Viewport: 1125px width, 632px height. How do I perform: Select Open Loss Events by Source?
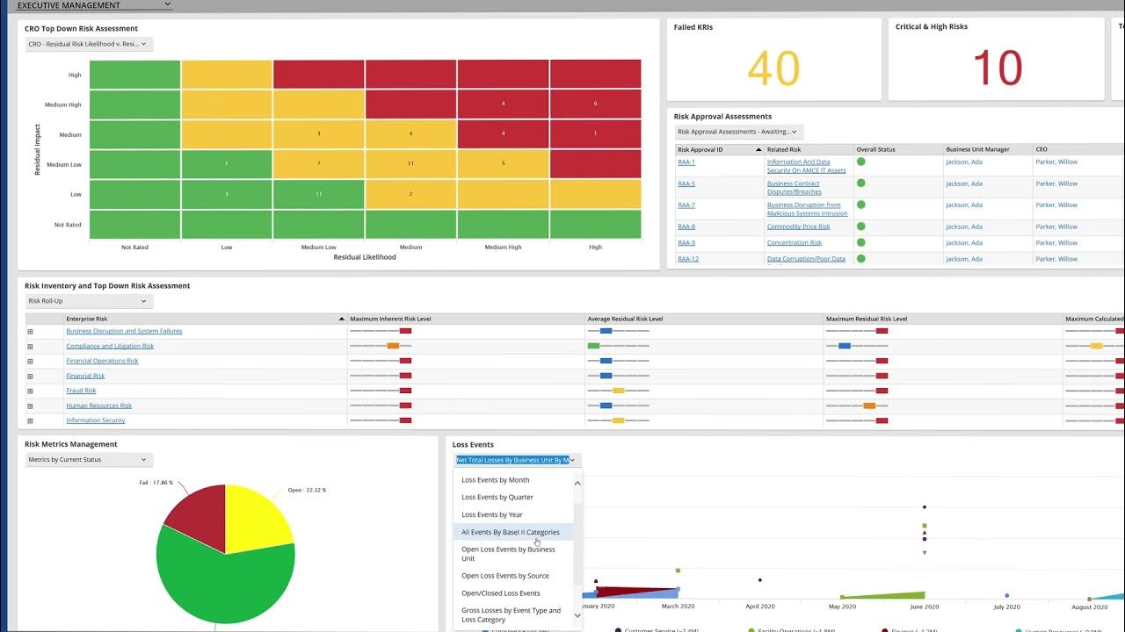(505, 576)
